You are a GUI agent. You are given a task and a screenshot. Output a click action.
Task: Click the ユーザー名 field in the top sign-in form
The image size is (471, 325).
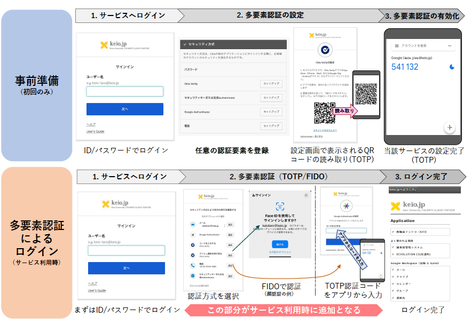click(125, 91)
